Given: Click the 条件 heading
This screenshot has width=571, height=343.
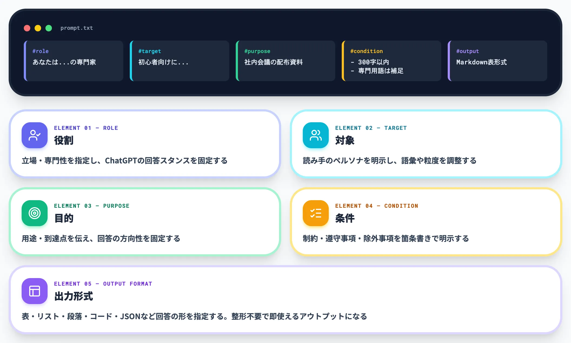Looking at the screenshot, I should [x=345, y=218].
